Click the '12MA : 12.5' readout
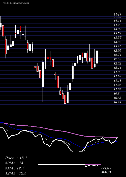 [16, 173]
